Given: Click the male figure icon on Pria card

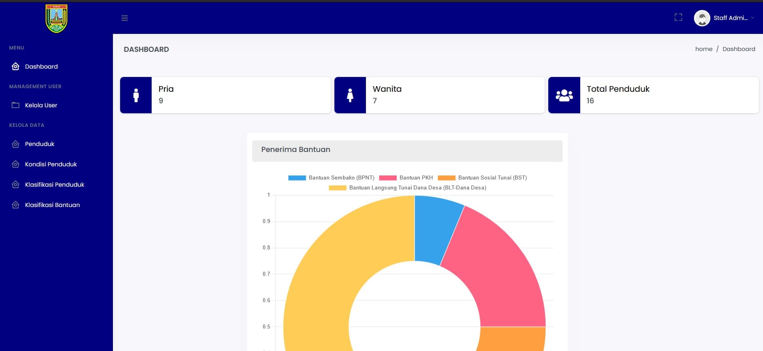Looking at the screenshot, I should coord(136,95).
